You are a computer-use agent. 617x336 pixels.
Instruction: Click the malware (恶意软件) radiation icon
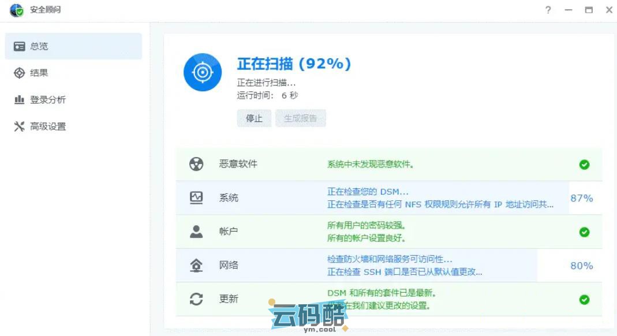click(196, 164)
